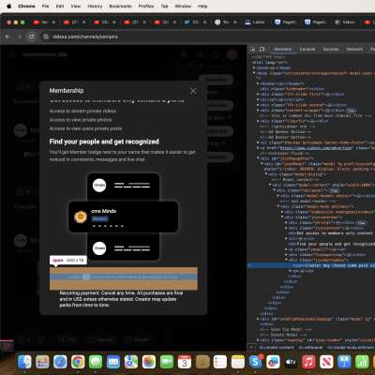Collapse the postModal div in the DOM tree

(x=262, y=164)
